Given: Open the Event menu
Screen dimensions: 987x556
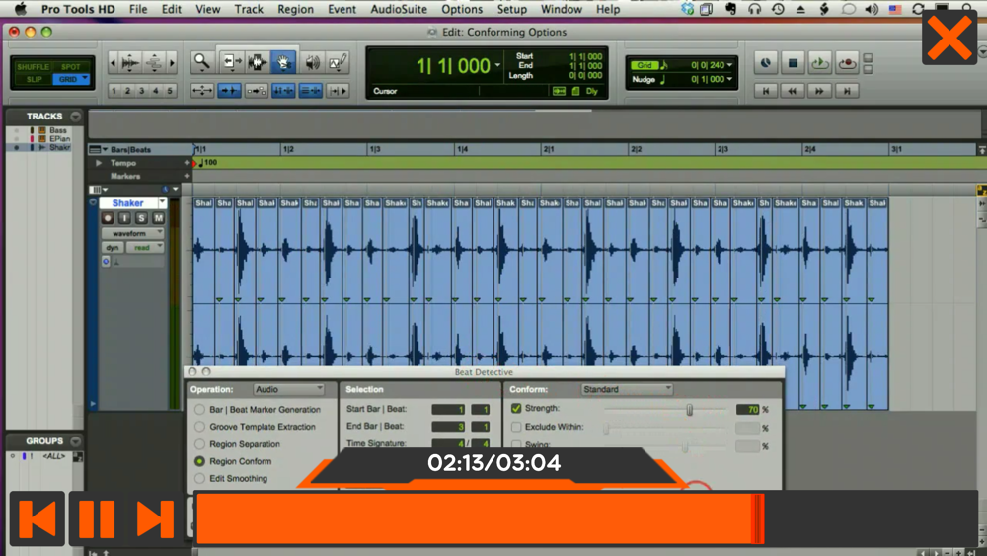Looking at the screenshot, I should point(342,10).
